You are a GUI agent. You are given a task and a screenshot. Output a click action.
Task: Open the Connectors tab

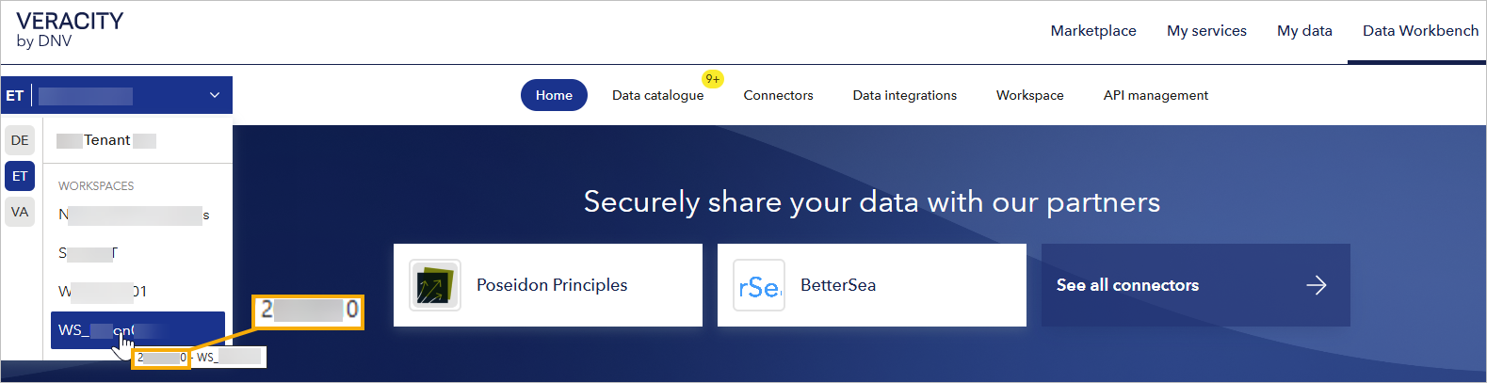coord(778,95)
